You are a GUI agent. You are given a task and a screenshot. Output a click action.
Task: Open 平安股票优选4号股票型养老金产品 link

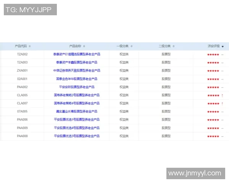77,128
